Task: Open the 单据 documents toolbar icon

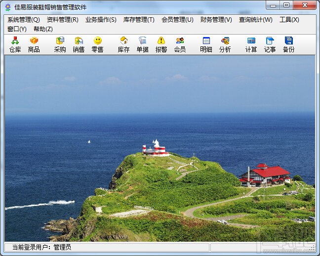Action: [x=142, y=45]
